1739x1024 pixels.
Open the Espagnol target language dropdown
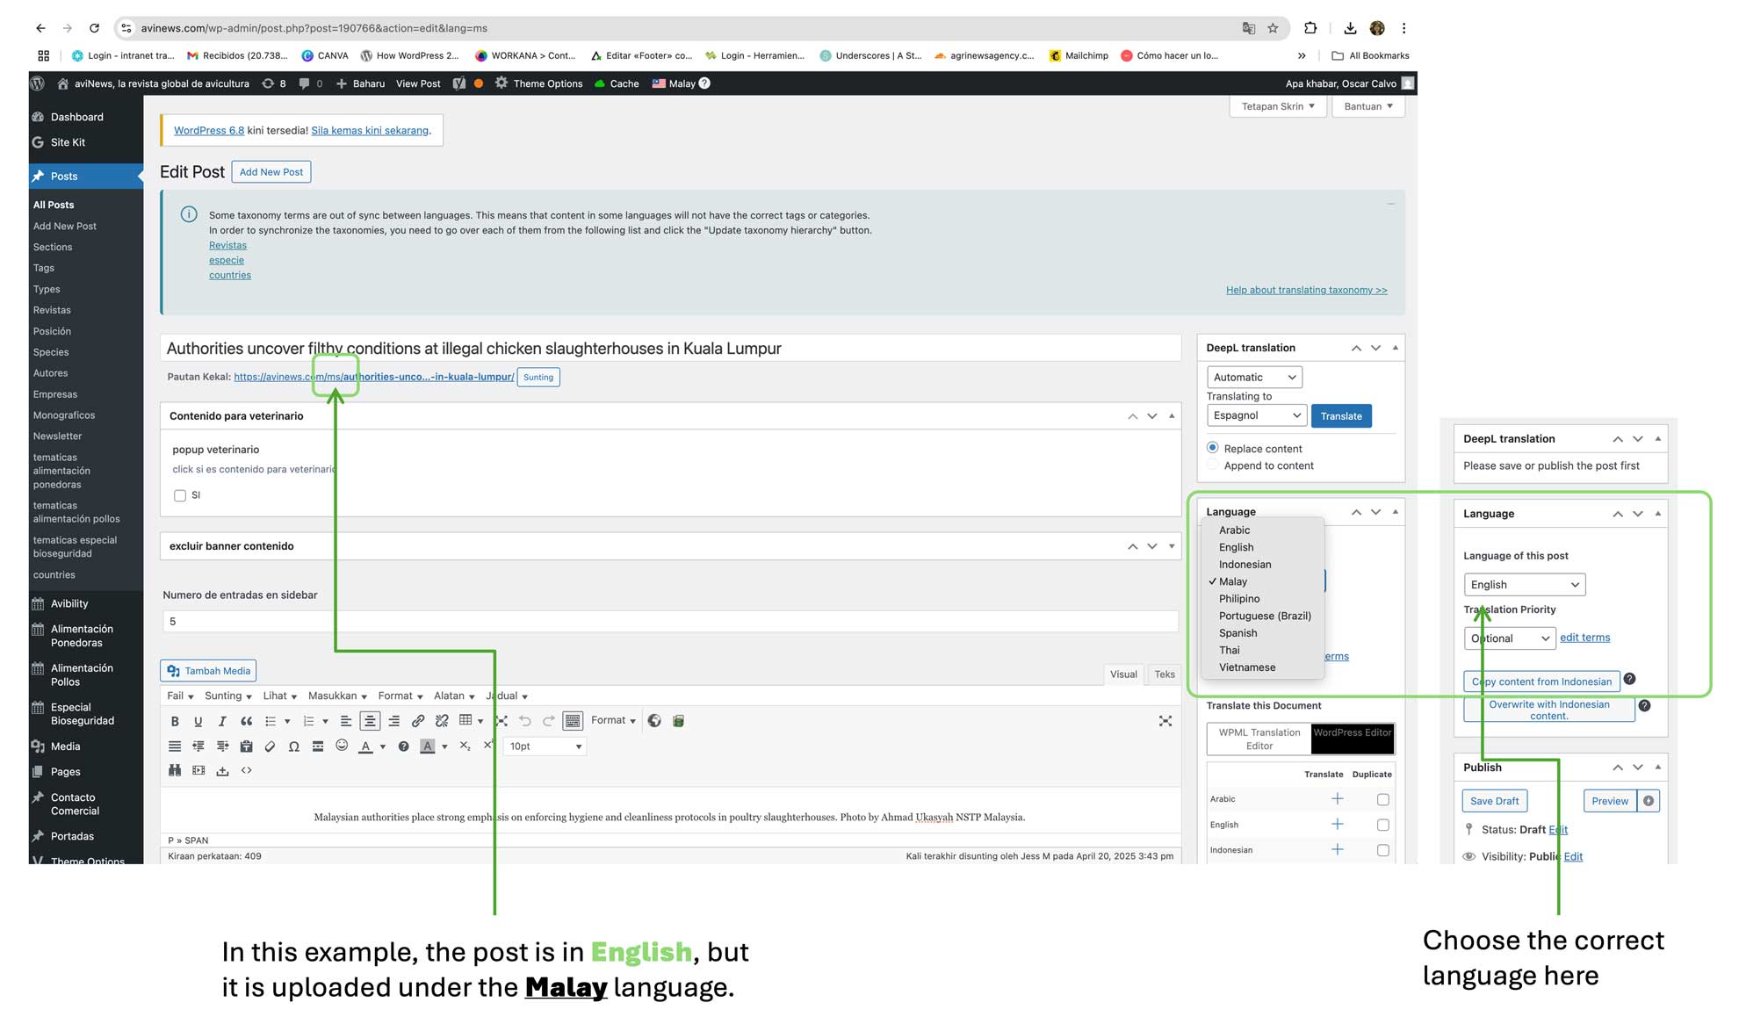[x=1256, y=415]
